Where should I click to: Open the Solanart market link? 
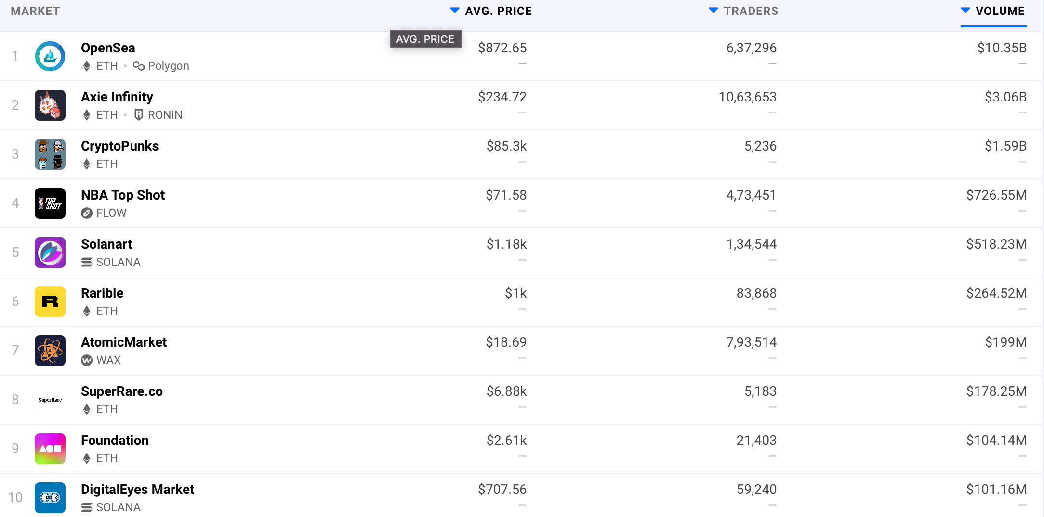coord(106,244)
